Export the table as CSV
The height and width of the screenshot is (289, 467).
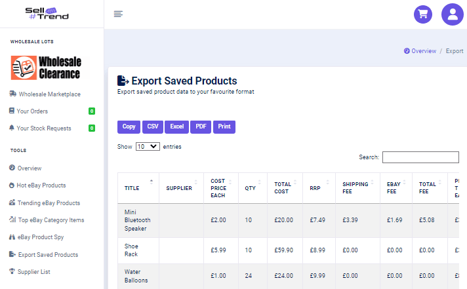point(153,126)
